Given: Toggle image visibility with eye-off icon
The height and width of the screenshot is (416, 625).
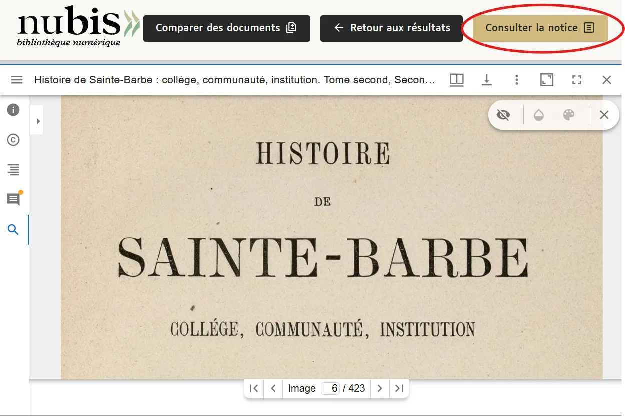Looking at the screenshot, I should point(503,115).
